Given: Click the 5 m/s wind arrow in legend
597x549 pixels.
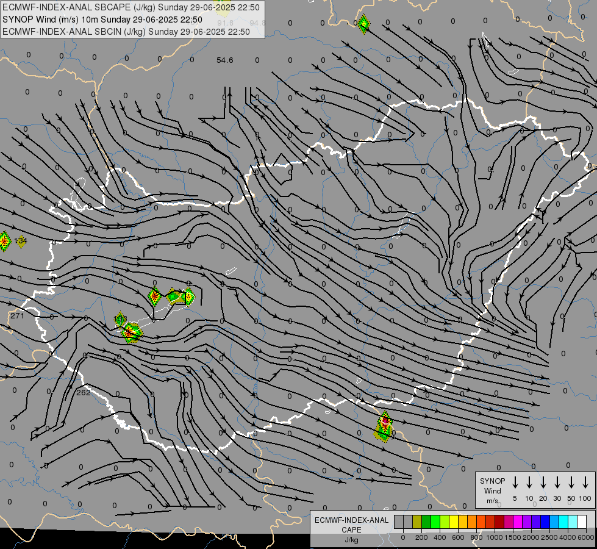Looking at the screenshot, I should click(x=515, y=483).
